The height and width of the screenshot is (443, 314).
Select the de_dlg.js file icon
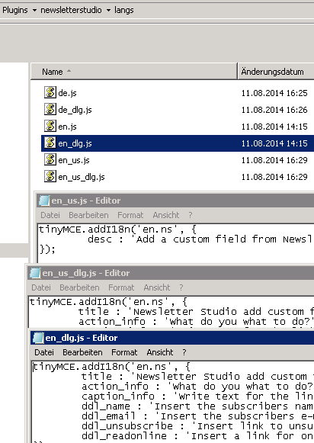pyautogui.click(x=50, y=109)
